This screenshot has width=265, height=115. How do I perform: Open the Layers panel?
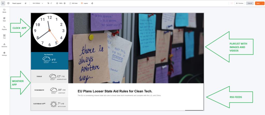[84, 3]
